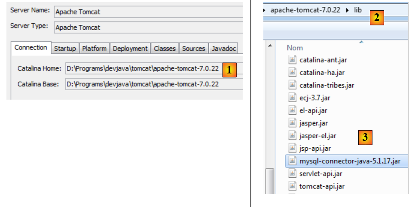
Task: Click the file list scrollbar up arrow
Action: coord(270,46)
